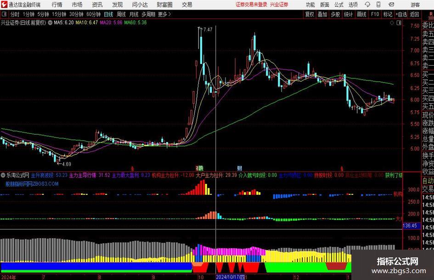Screen dimensions: 434x280
Task: Click the MA10: 6.47 indicator value
Action: tap(87, 23)
